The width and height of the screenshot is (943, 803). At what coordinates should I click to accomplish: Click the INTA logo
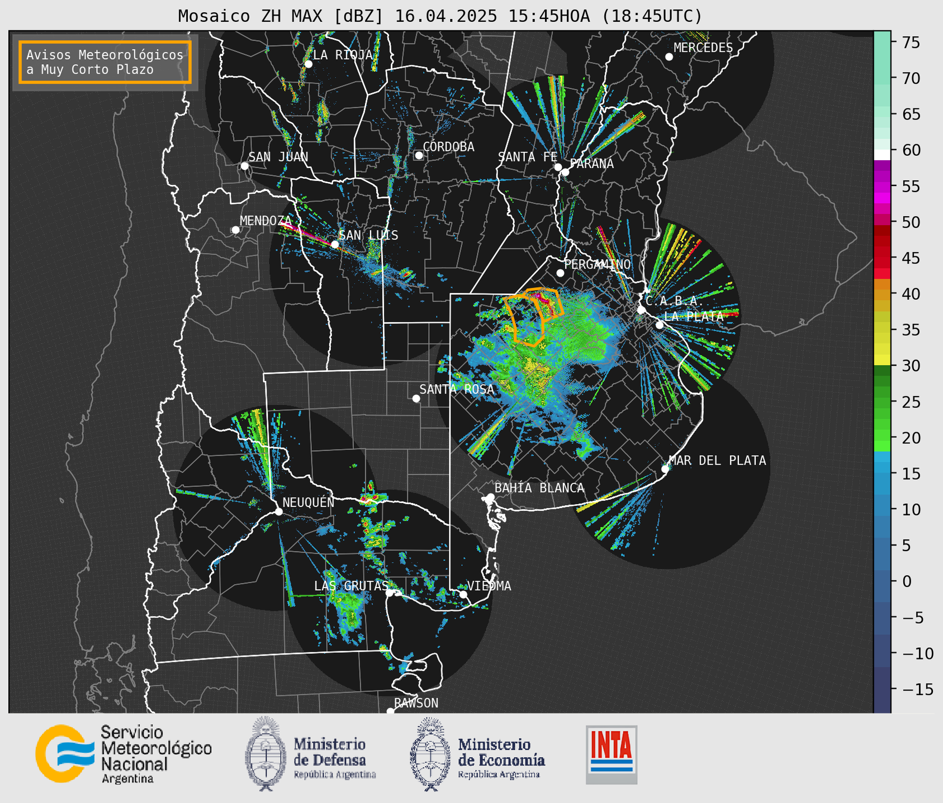(x=612, y=754)
